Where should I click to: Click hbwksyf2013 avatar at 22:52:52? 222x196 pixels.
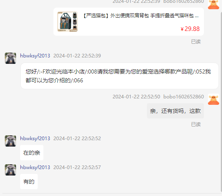point(10,141)
